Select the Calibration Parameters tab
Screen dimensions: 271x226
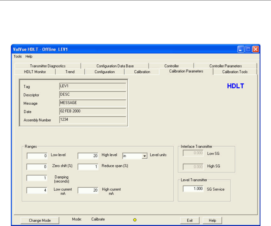(186, 71)
